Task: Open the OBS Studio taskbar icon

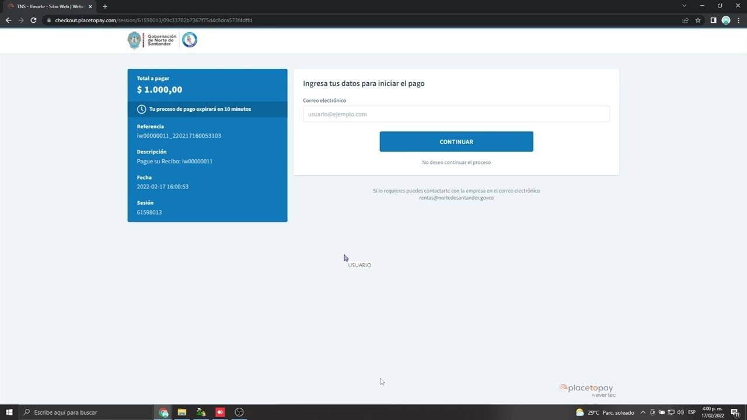Action: coord(239,412)
